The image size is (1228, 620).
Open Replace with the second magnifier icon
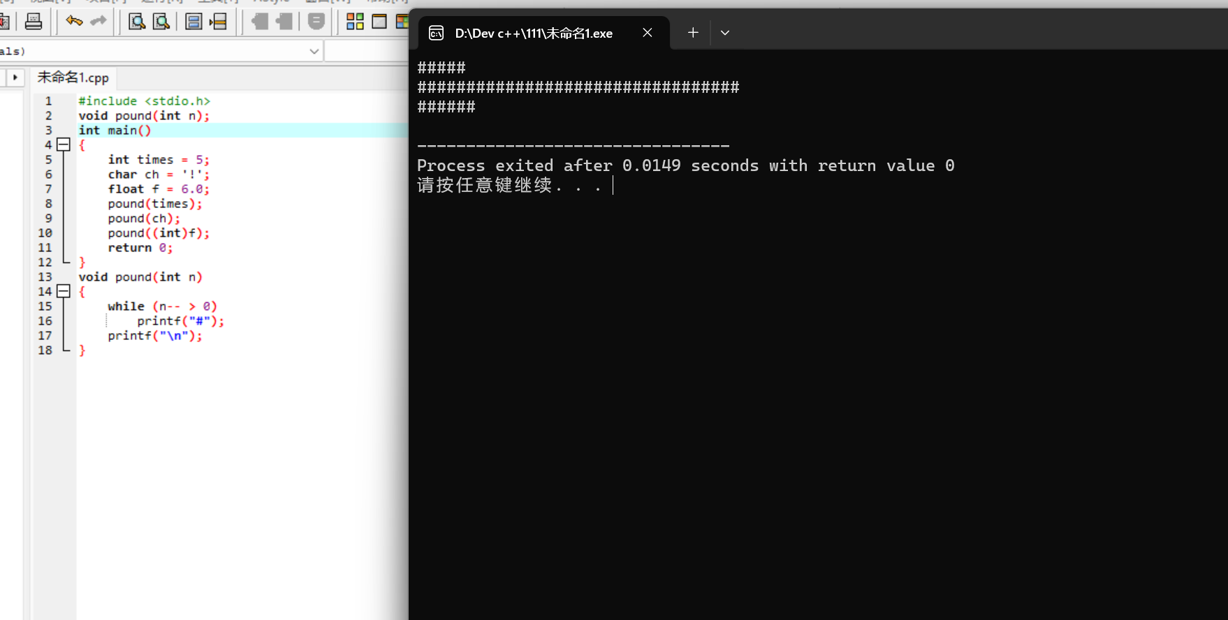tap(161, 22)
